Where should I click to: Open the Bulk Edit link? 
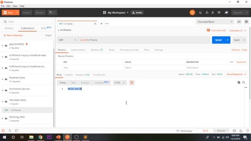pyautogui.click(x=242, y=62)
